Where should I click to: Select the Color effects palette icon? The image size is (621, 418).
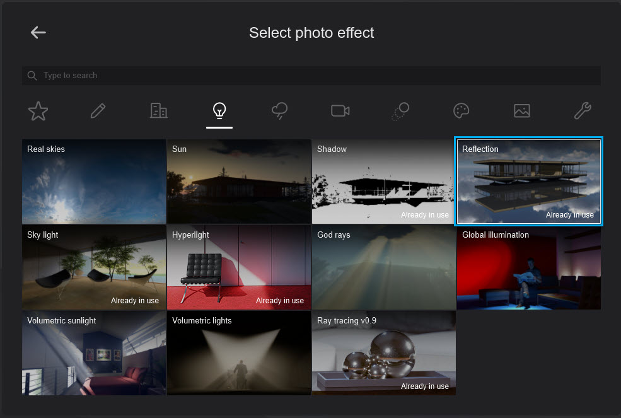click(461, 110)
